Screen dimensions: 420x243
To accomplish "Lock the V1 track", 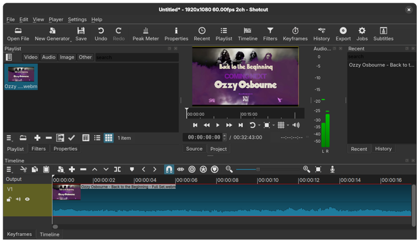I will [x=9, y=199].
